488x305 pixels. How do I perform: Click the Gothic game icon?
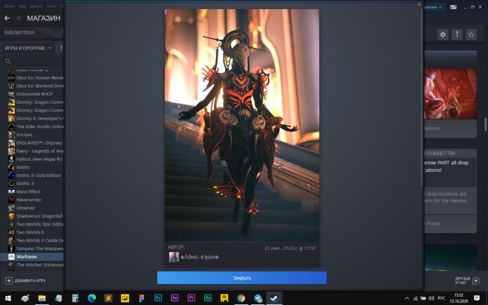pyautogui.click(x=11, y=167)
